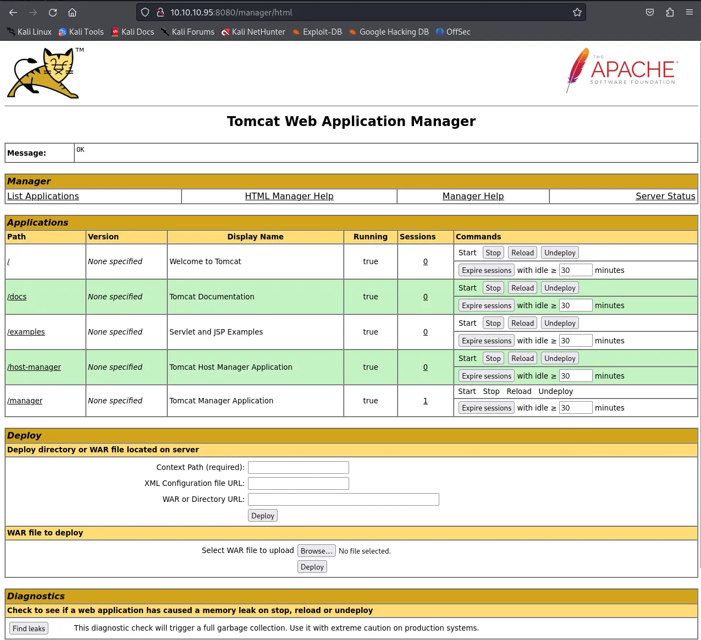Edit idle minutes field for /examples
This screenshot has height=640, width=701.
coord(576,341)
